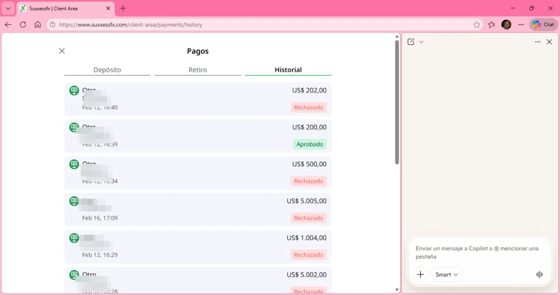
Task: Switch to the Depósito tab
Action: coord(107,70)
